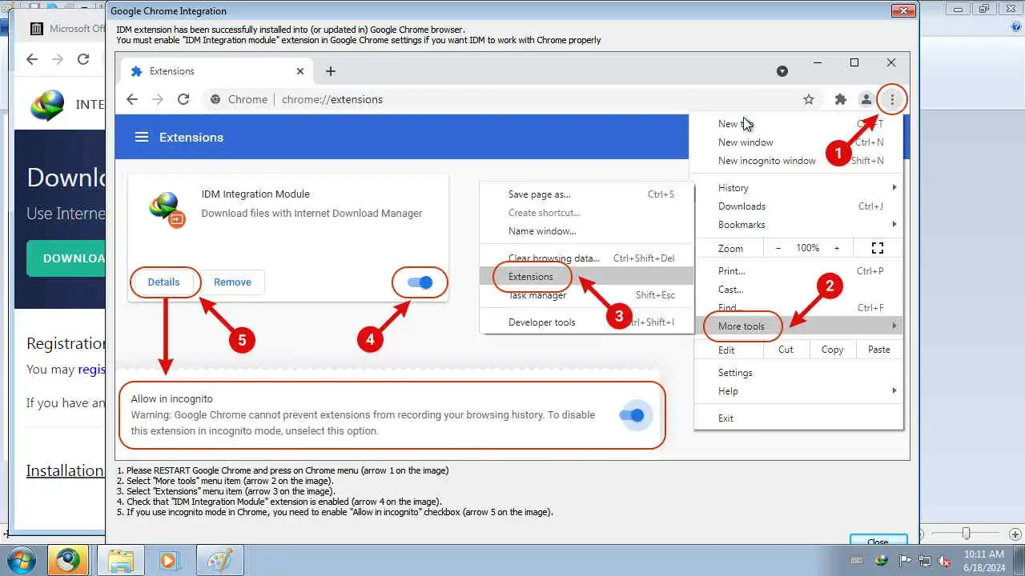
Task: Increase zoom with the plus in Chrome menu
Action: click(837, 248)
